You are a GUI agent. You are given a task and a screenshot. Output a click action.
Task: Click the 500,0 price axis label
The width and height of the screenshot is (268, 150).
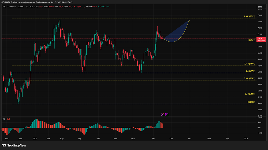pos(260,104)
